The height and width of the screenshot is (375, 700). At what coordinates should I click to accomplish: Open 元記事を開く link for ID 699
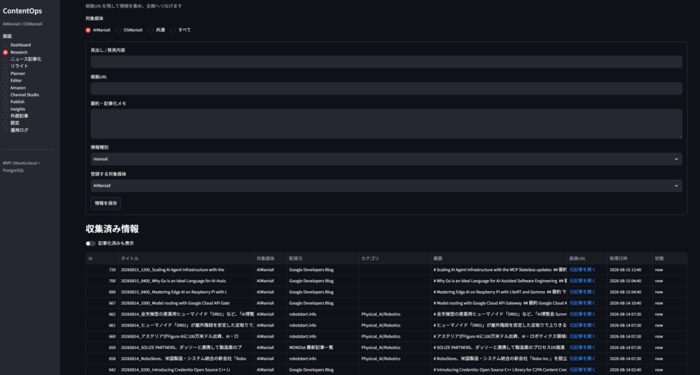(x=582, y=292)
